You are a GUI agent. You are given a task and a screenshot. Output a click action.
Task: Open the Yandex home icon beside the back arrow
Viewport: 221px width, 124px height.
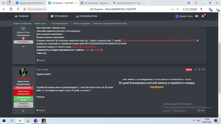click(x=11, y=9)
